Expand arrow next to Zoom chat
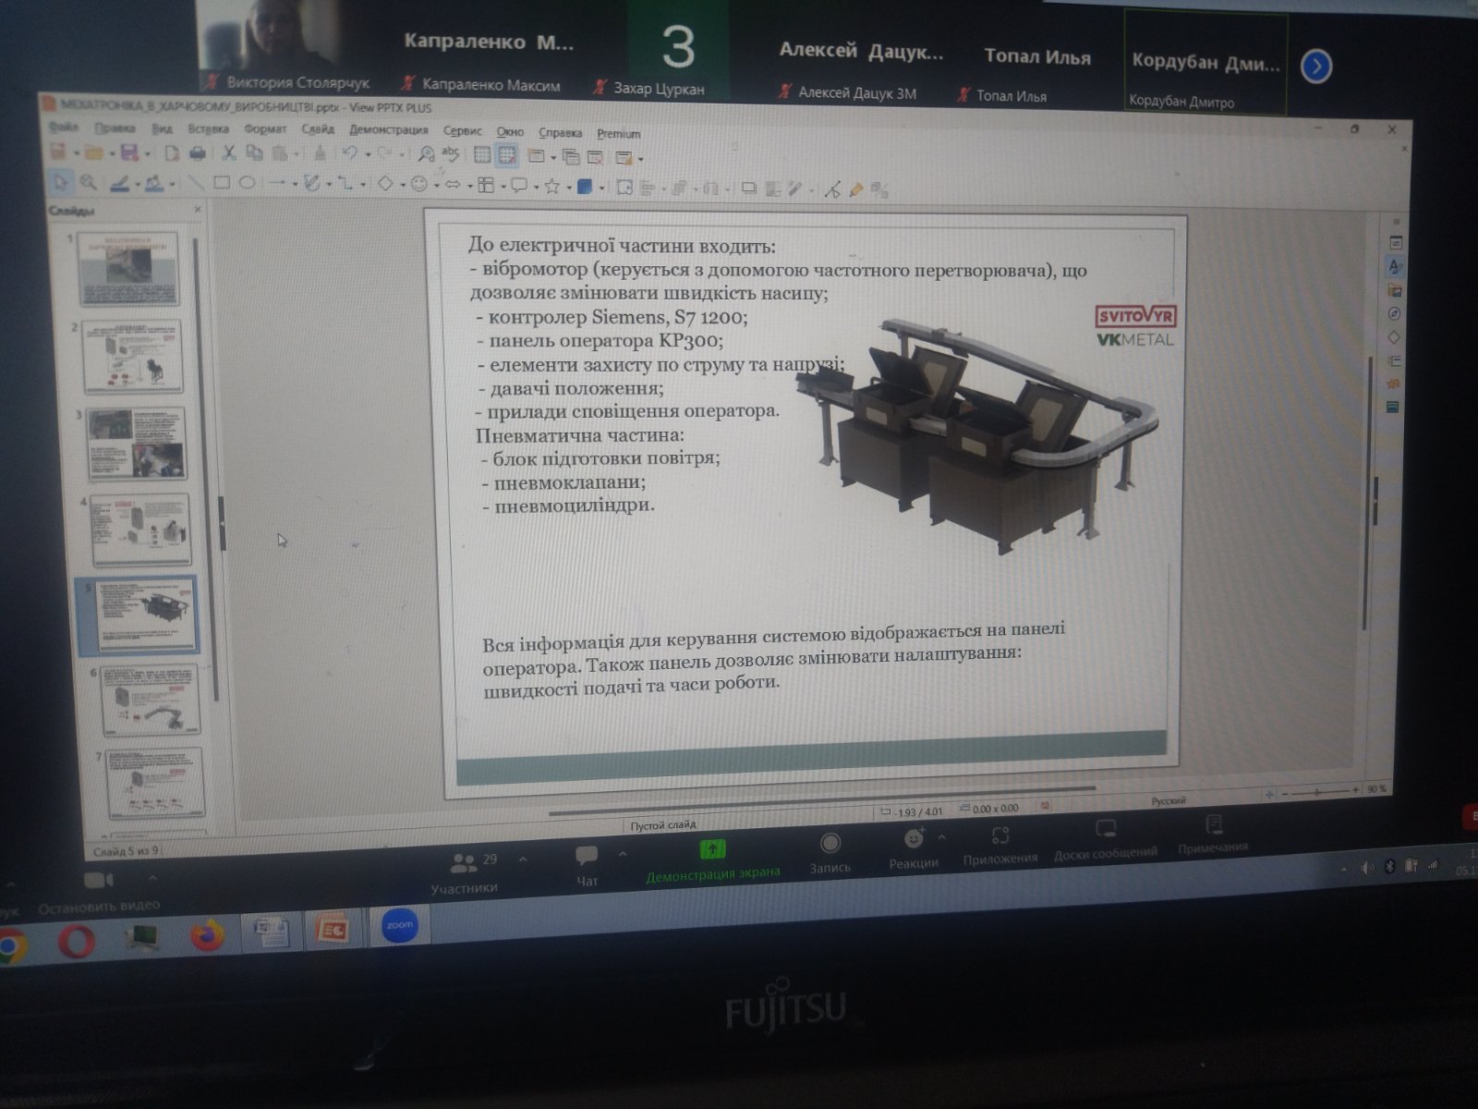This screenshot has height=1109, width=1478. click(623, 853)
